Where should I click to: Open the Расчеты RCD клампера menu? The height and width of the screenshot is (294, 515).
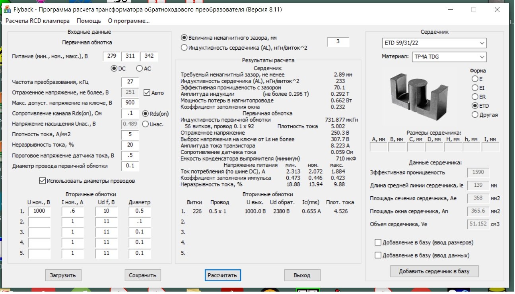click(37, 21)
